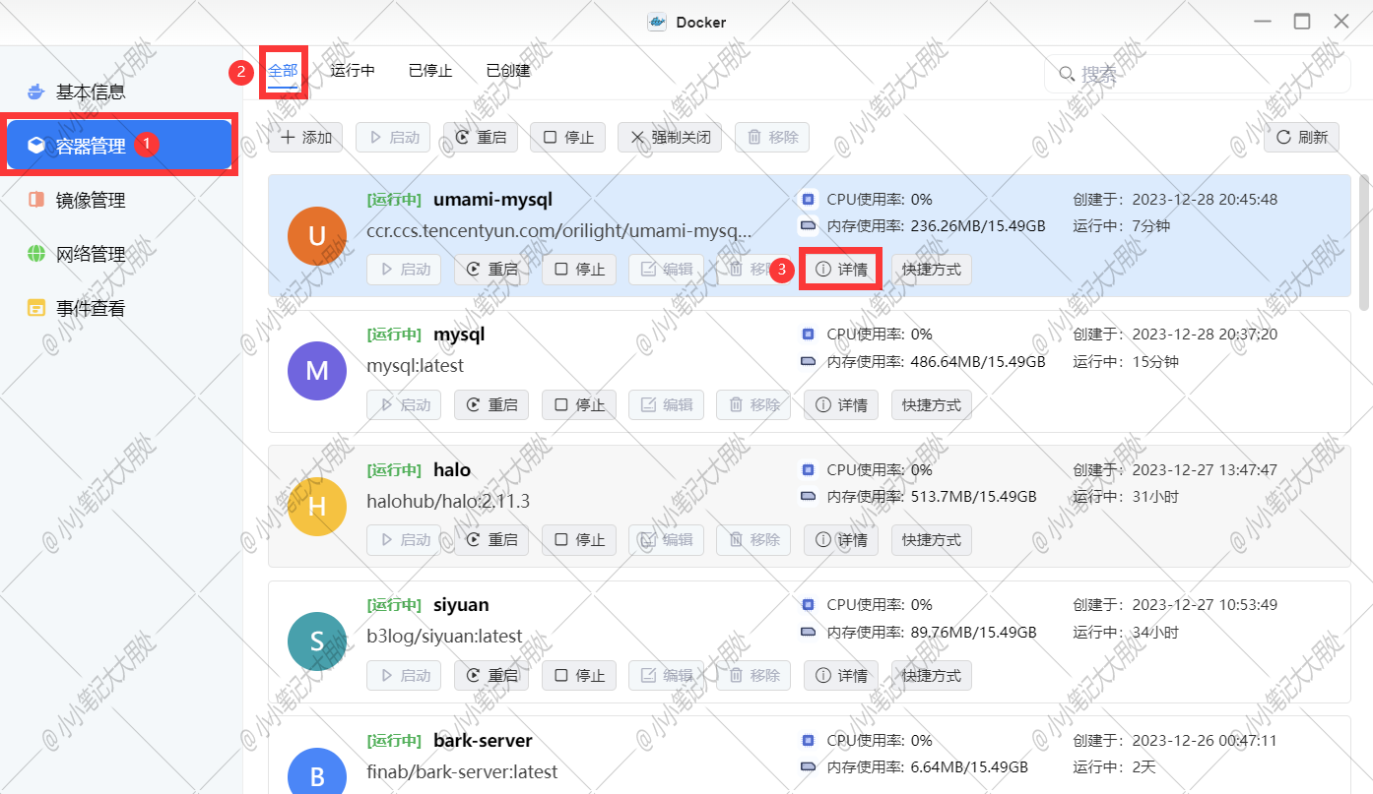The width and height of the screenshot is (1373, 794).
Task: Open 事件查看 in the sidebar
Action: [x=120, y=308]
